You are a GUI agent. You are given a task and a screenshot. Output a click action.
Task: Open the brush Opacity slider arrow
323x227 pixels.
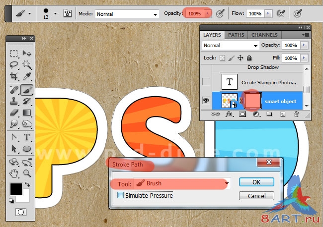(207, 13)
